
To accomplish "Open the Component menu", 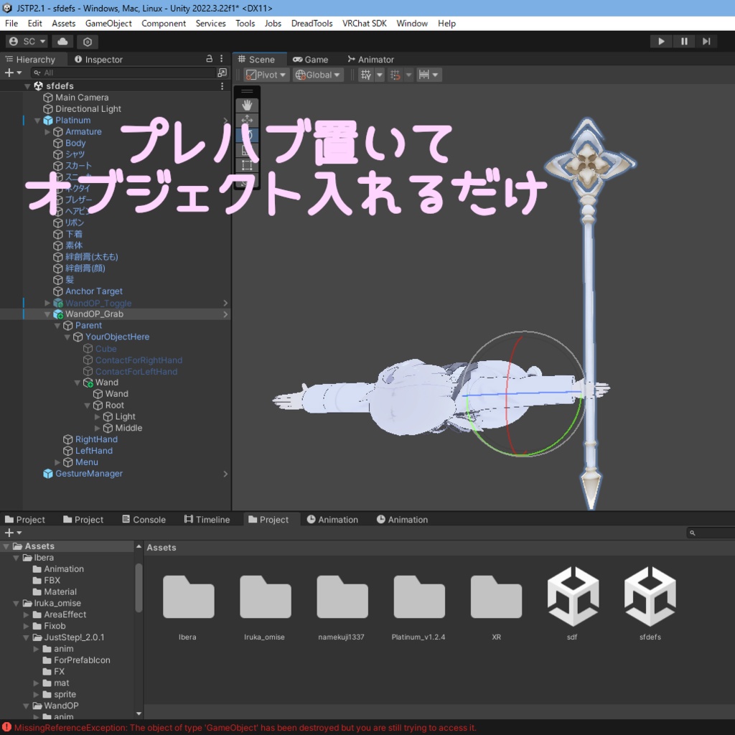I will click(x=164, y=24).
